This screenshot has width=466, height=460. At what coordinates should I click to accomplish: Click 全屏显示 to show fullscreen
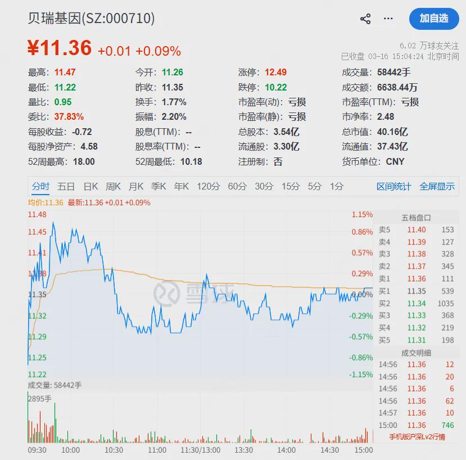pyautogui.click(x=437, y=186)
